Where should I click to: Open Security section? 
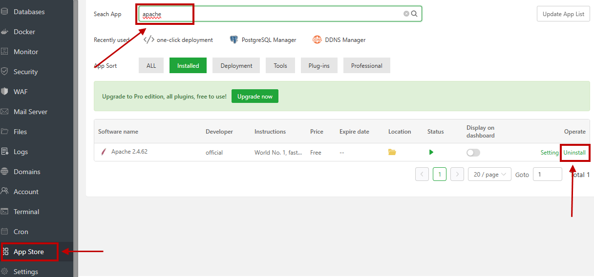pyautogui.click(x=25, y=72)
